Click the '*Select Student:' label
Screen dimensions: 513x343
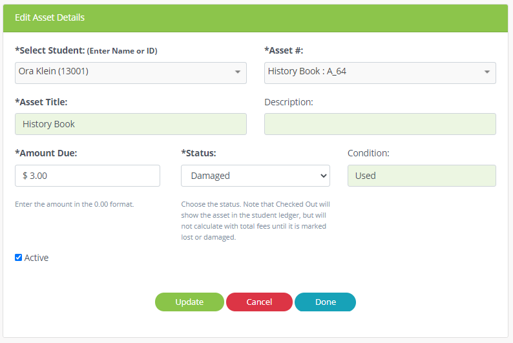pos(50,50)
